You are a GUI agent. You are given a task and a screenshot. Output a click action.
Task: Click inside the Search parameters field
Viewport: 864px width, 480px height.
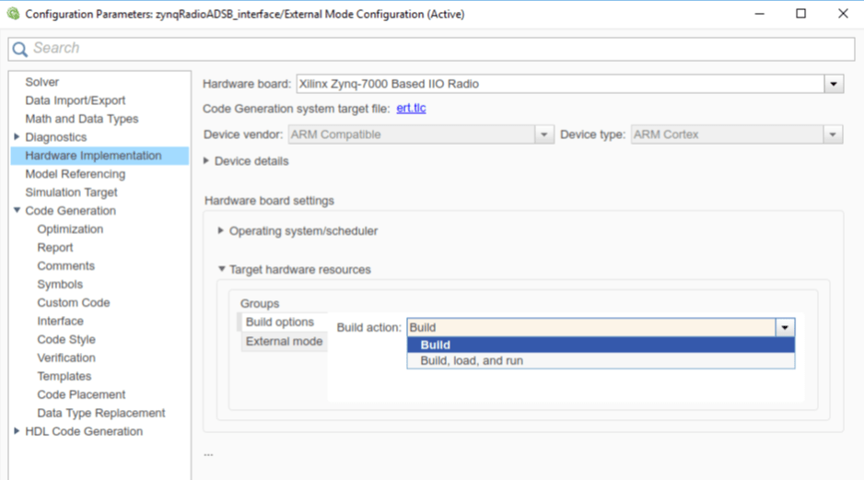point(433,49)
